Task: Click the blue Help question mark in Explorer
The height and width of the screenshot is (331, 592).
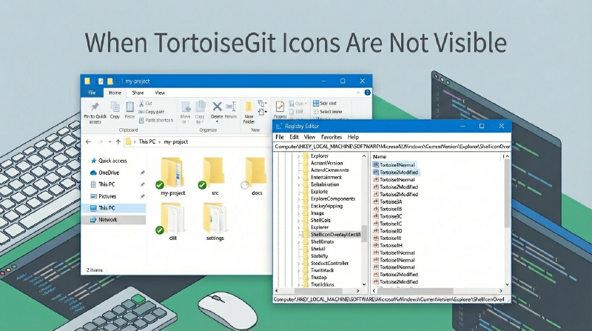Action: 367,93
